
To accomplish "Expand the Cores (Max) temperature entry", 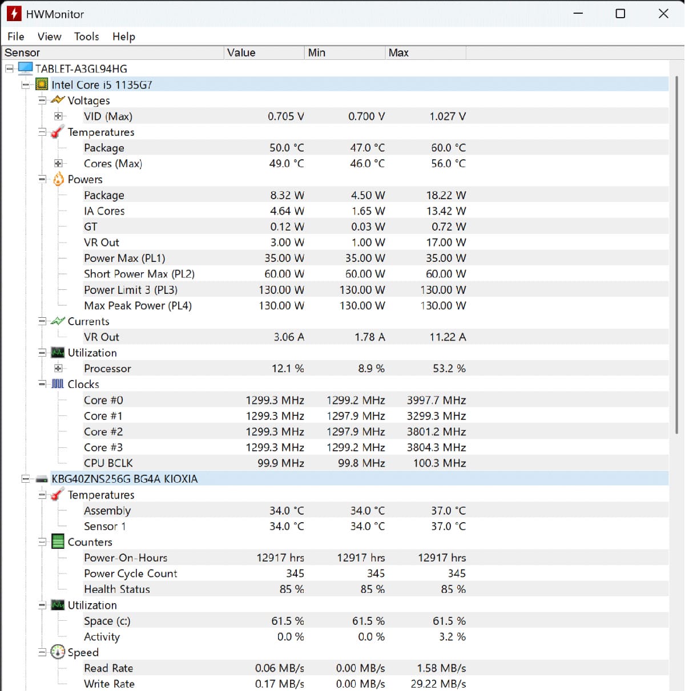I will click(58, 163).
